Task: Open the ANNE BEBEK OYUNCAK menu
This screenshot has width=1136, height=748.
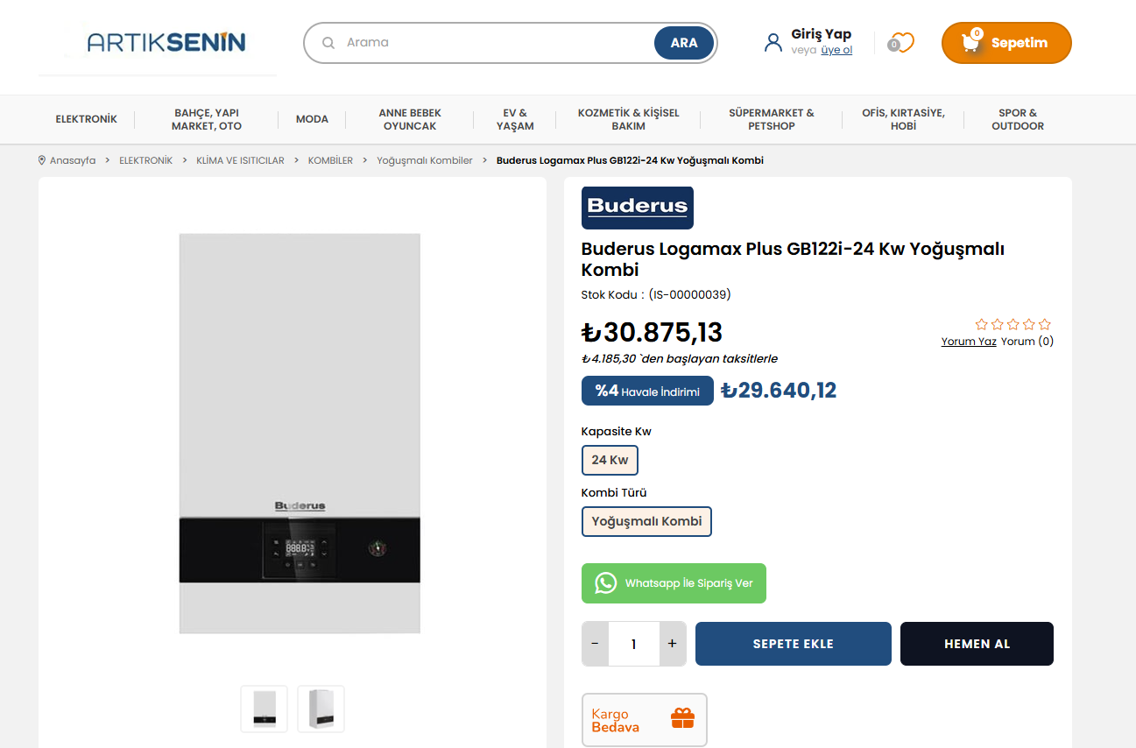Action: pos(410,119)
